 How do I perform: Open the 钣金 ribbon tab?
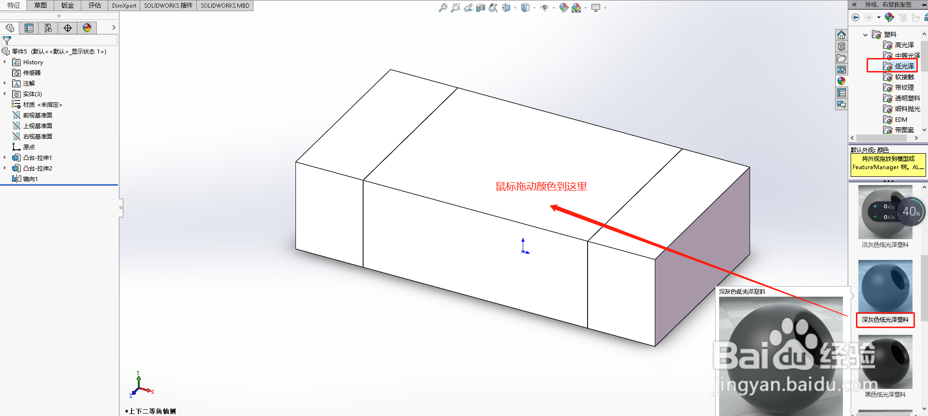point(68,5)
